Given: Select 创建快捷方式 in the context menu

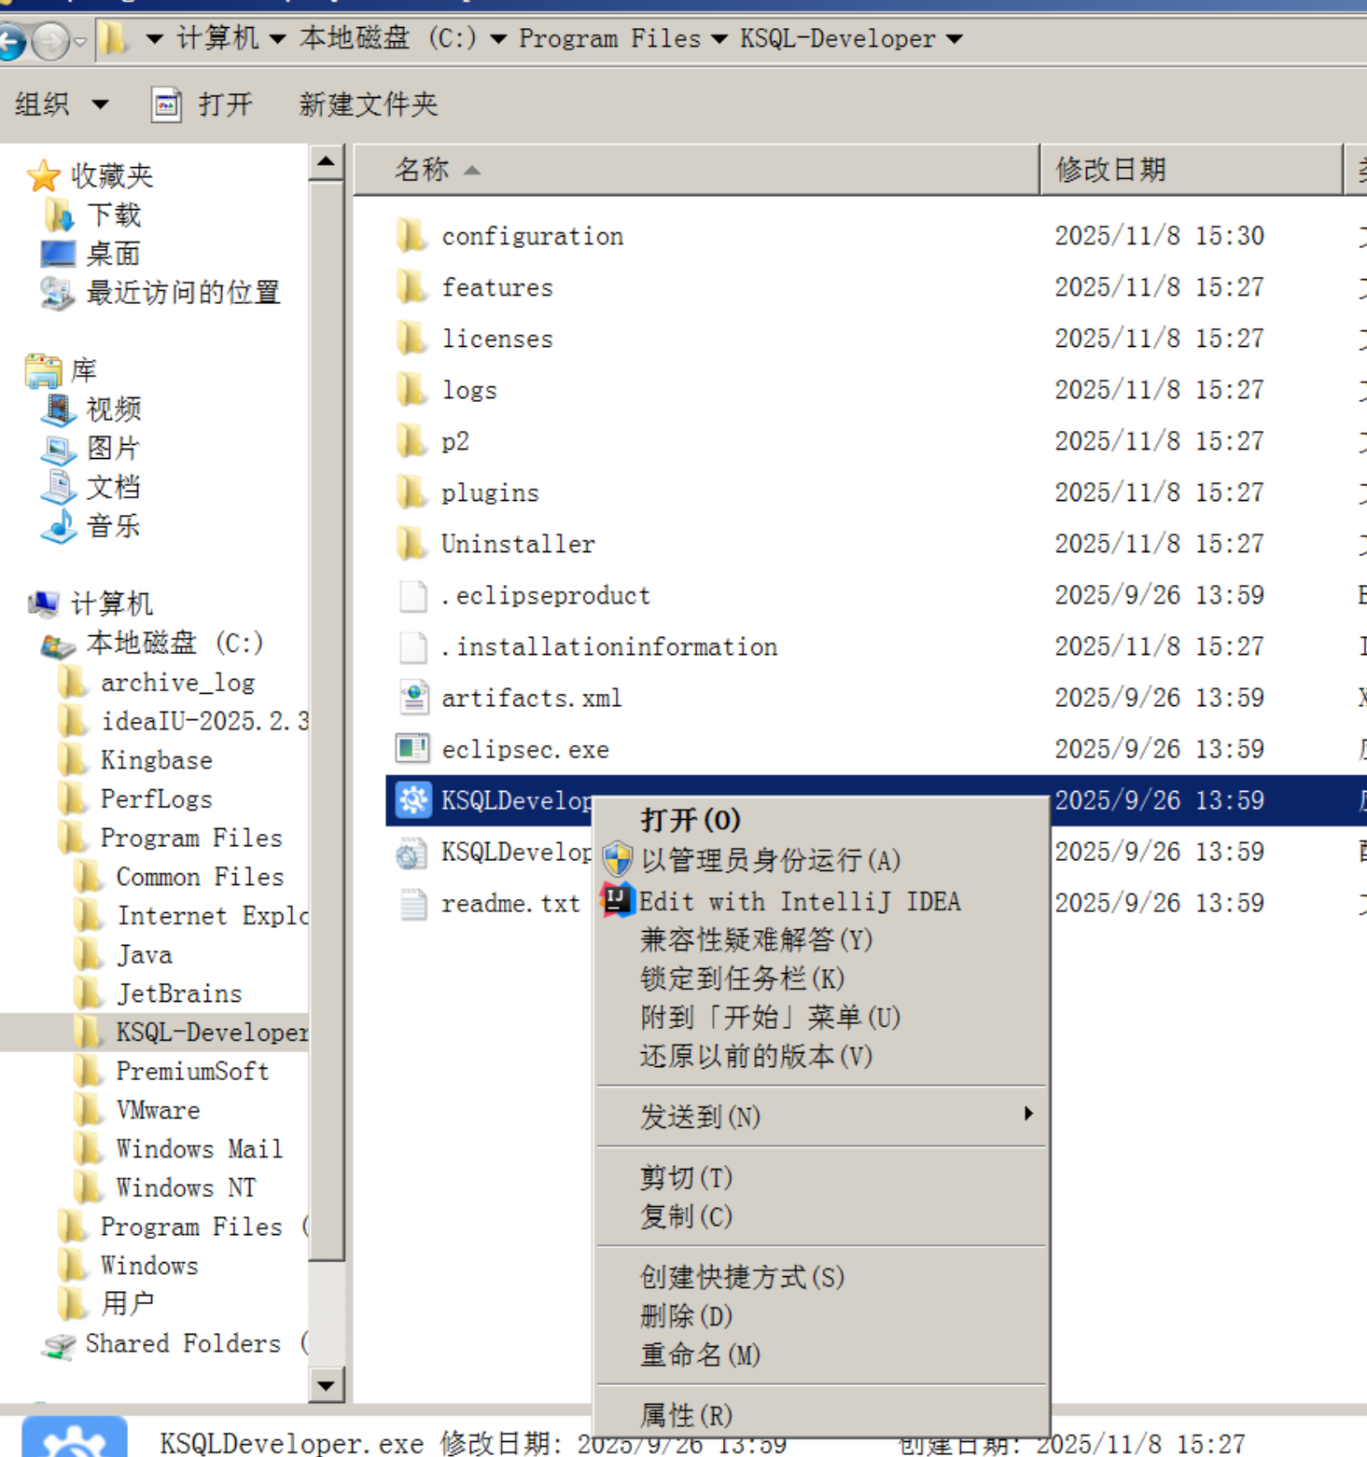Looking at the screenshot, I should (x=740, y=1277).
